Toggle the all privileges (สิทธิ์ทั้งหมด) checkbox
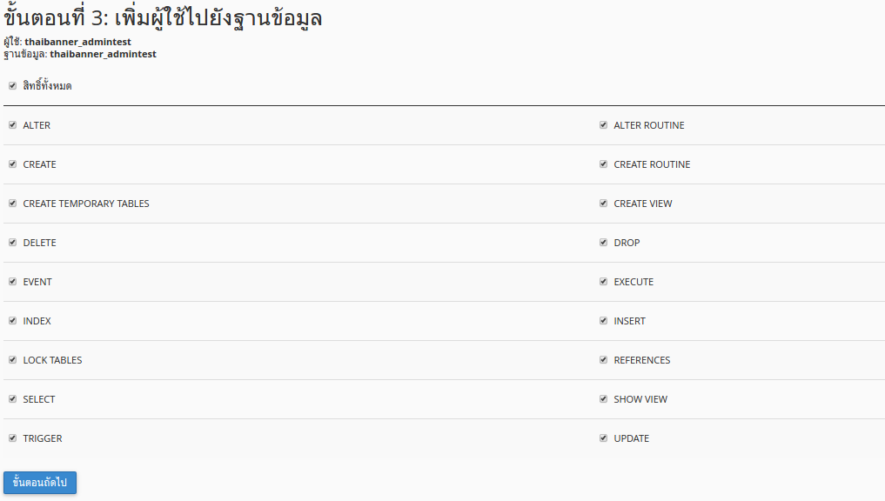 pyautogui.click(x=12, y=86)
